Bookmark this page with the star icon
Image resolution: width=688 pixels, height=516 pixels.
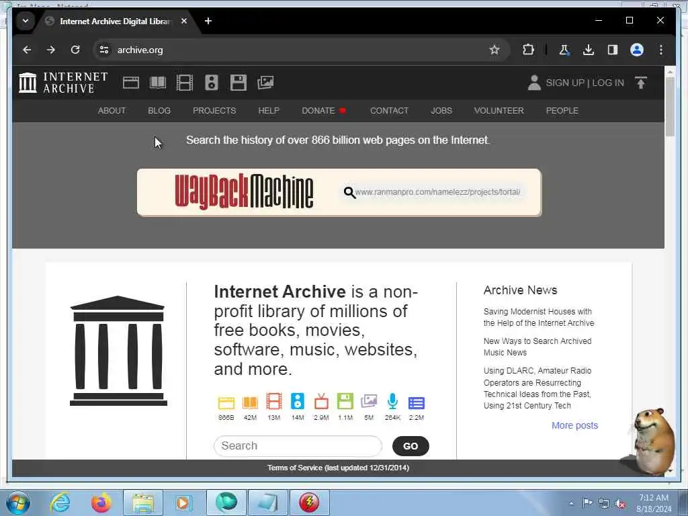click(494, 50)
